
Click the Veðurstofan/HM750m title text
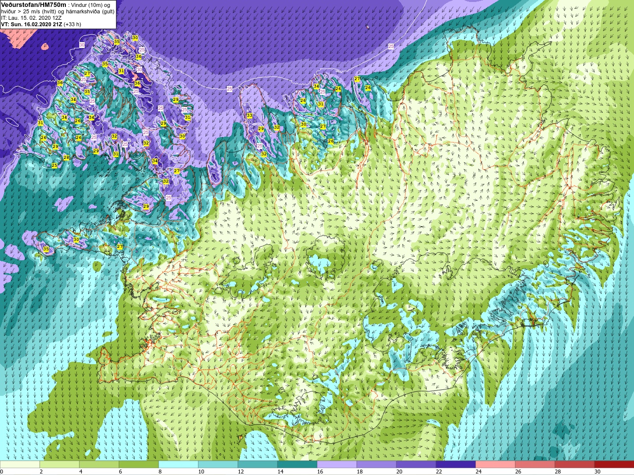(34, 4)
